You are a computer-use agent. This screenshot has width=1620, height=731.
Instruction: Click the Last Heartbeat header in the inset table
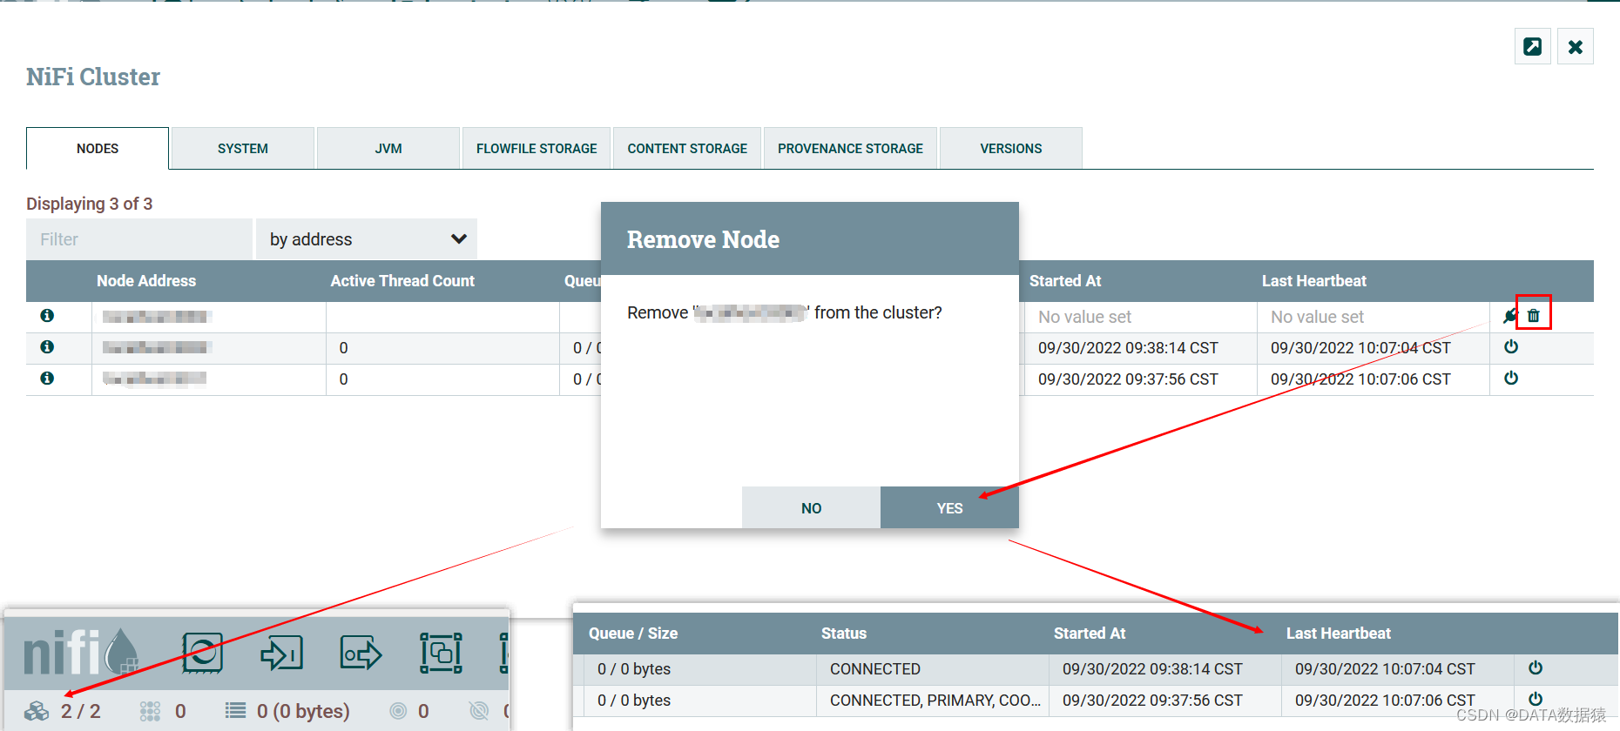1339,634
